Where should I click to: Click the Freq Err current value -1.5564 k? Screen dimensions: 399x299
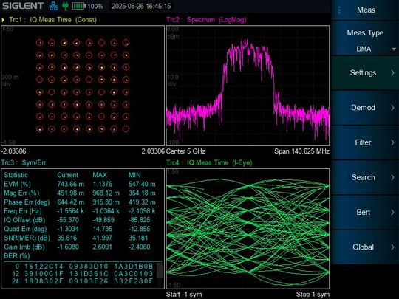point(70,211)
